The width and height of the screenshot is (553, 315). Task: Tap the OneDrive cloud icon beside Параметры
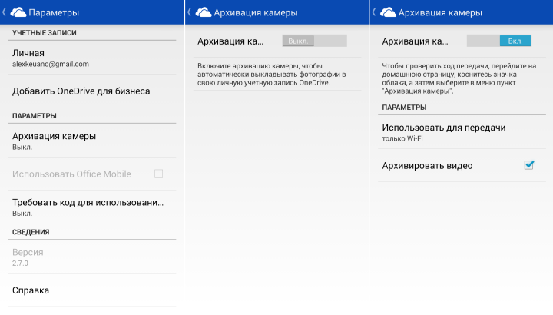[x=17, y=13]
